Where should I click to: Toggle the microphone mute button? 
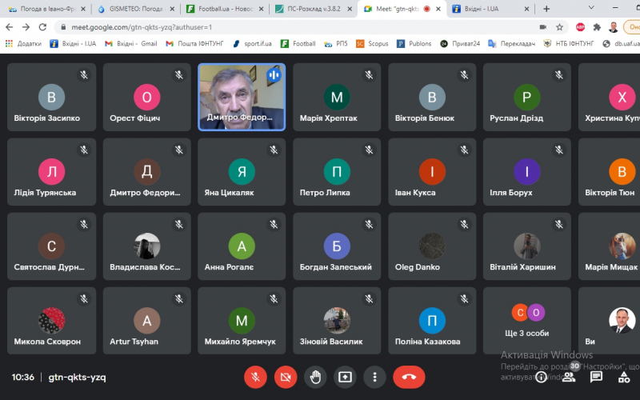(255, 377)
